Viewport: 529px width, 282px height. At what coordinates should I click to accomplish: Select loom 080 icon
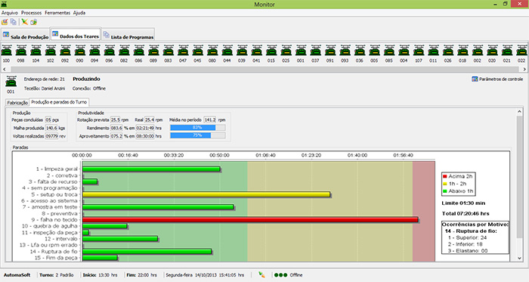click(212, 51)
